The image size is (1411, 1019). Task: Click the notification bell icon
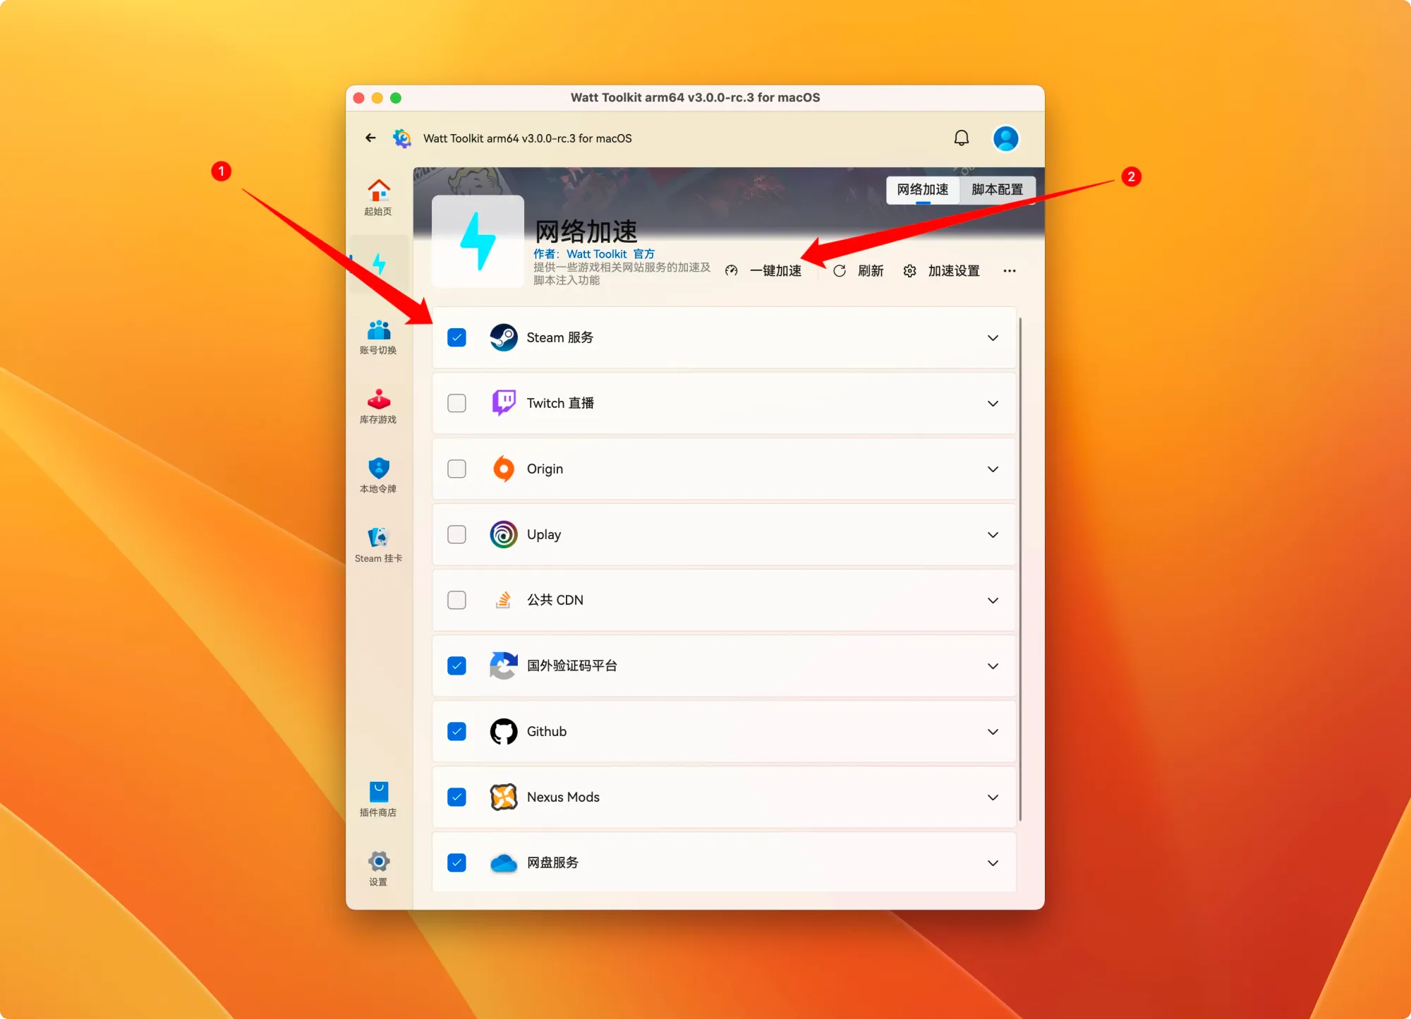tap(961, 138)
